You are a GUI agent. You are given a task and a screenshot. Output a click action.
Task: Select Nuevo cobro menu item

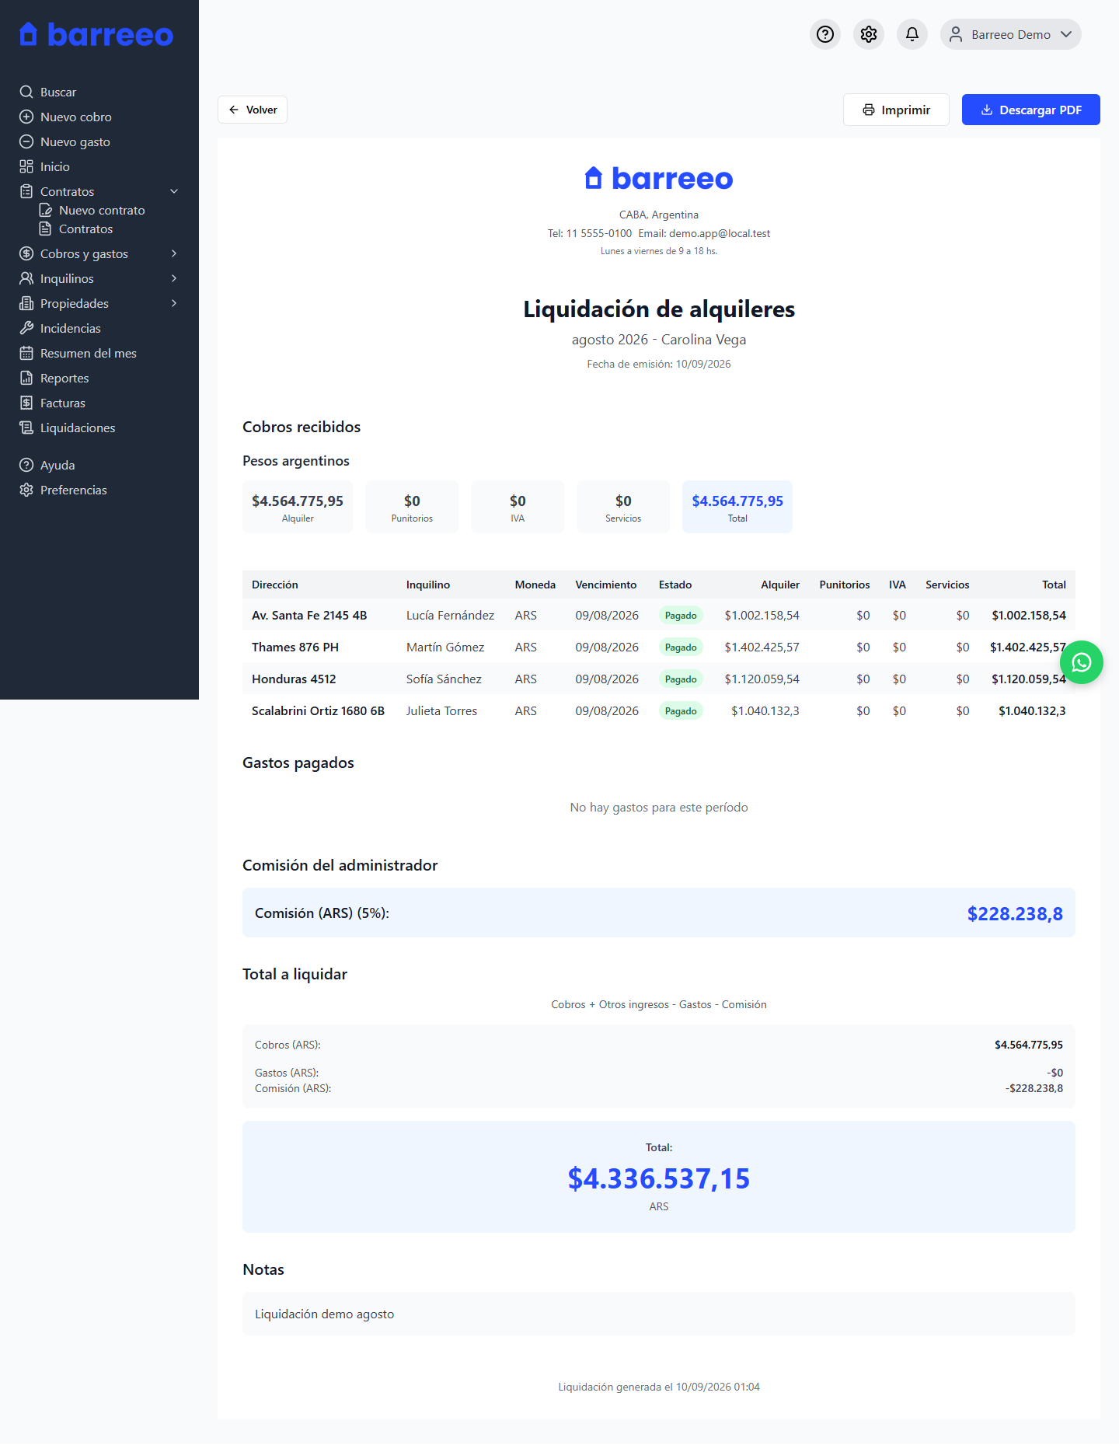[x=76, y=117]
